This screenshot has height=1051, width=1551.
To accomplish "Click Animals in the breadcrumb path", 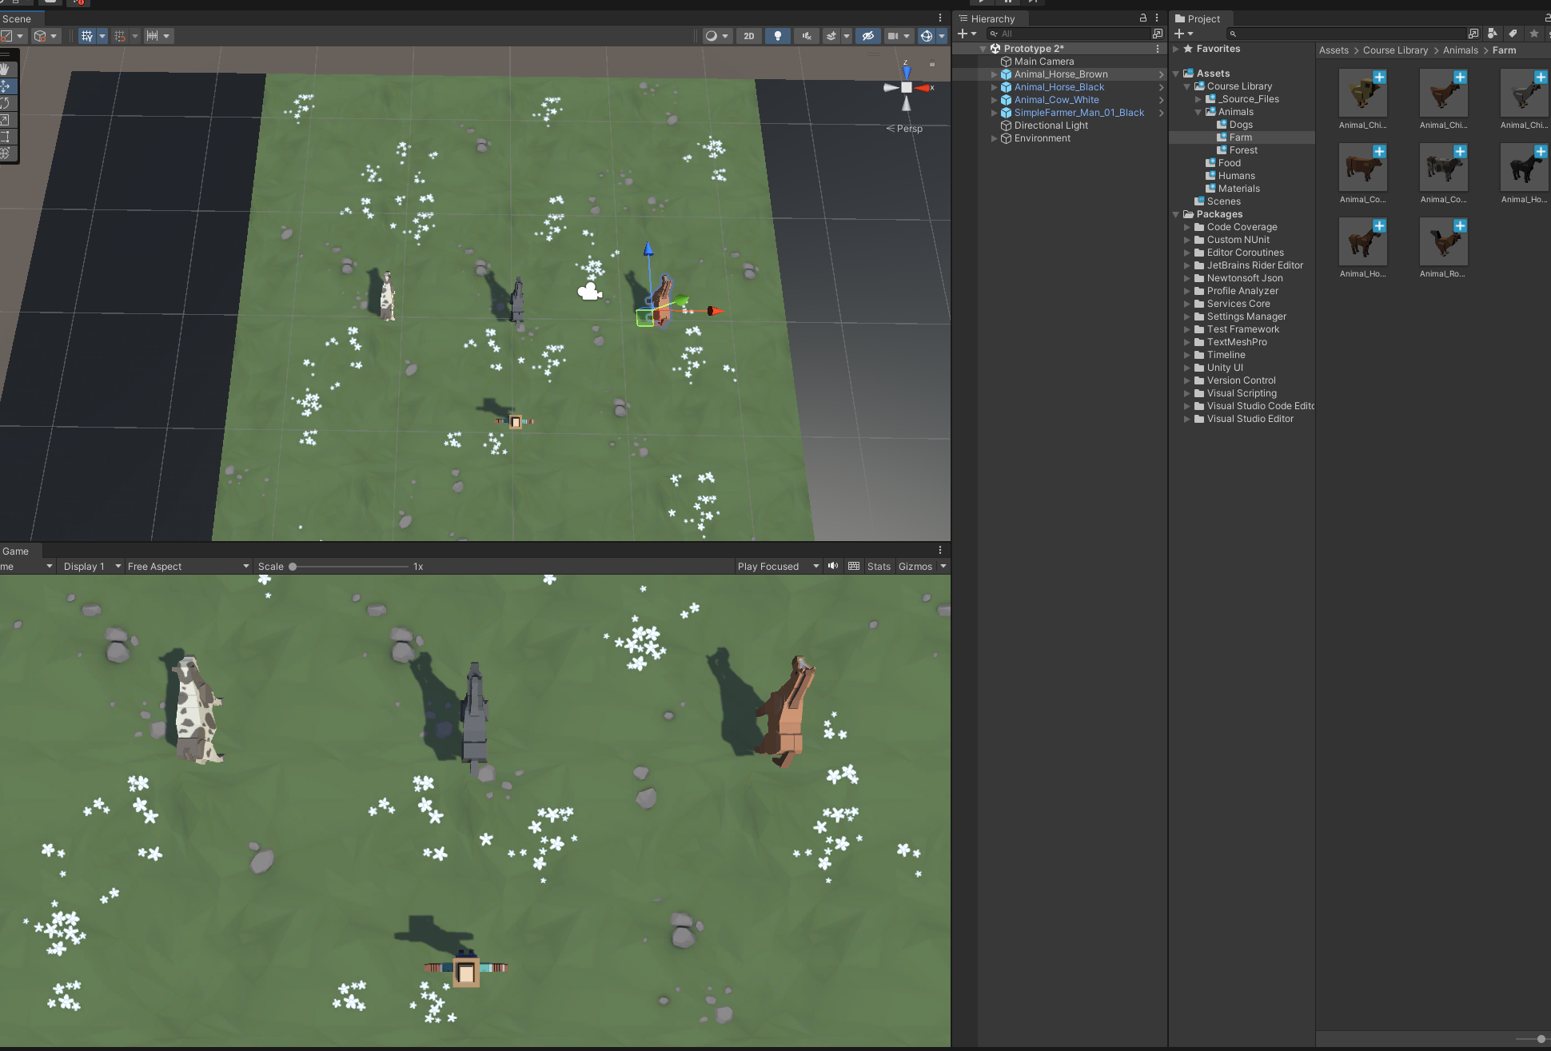I will (x=1460, y=50).
